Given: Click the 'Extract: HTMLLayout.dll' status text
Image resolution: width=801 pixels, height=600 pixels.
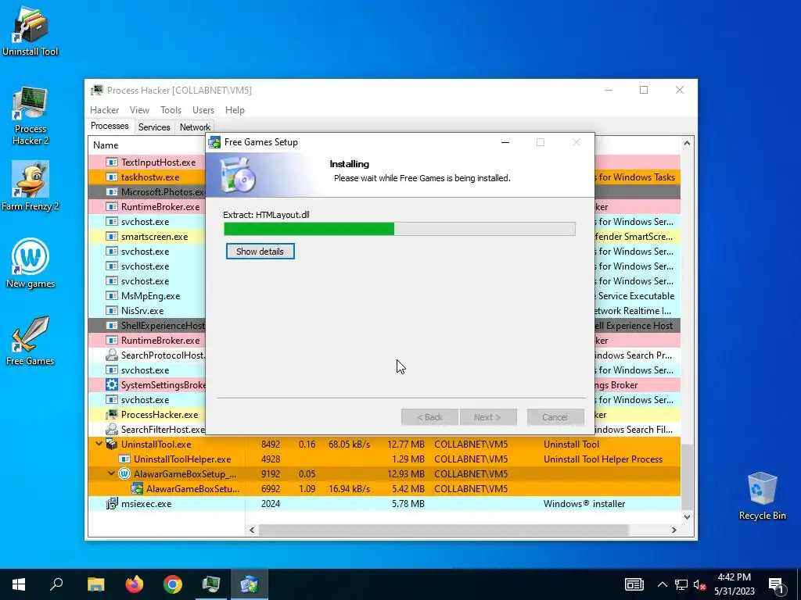Looking at the screenshot, I should coord(266,215).
